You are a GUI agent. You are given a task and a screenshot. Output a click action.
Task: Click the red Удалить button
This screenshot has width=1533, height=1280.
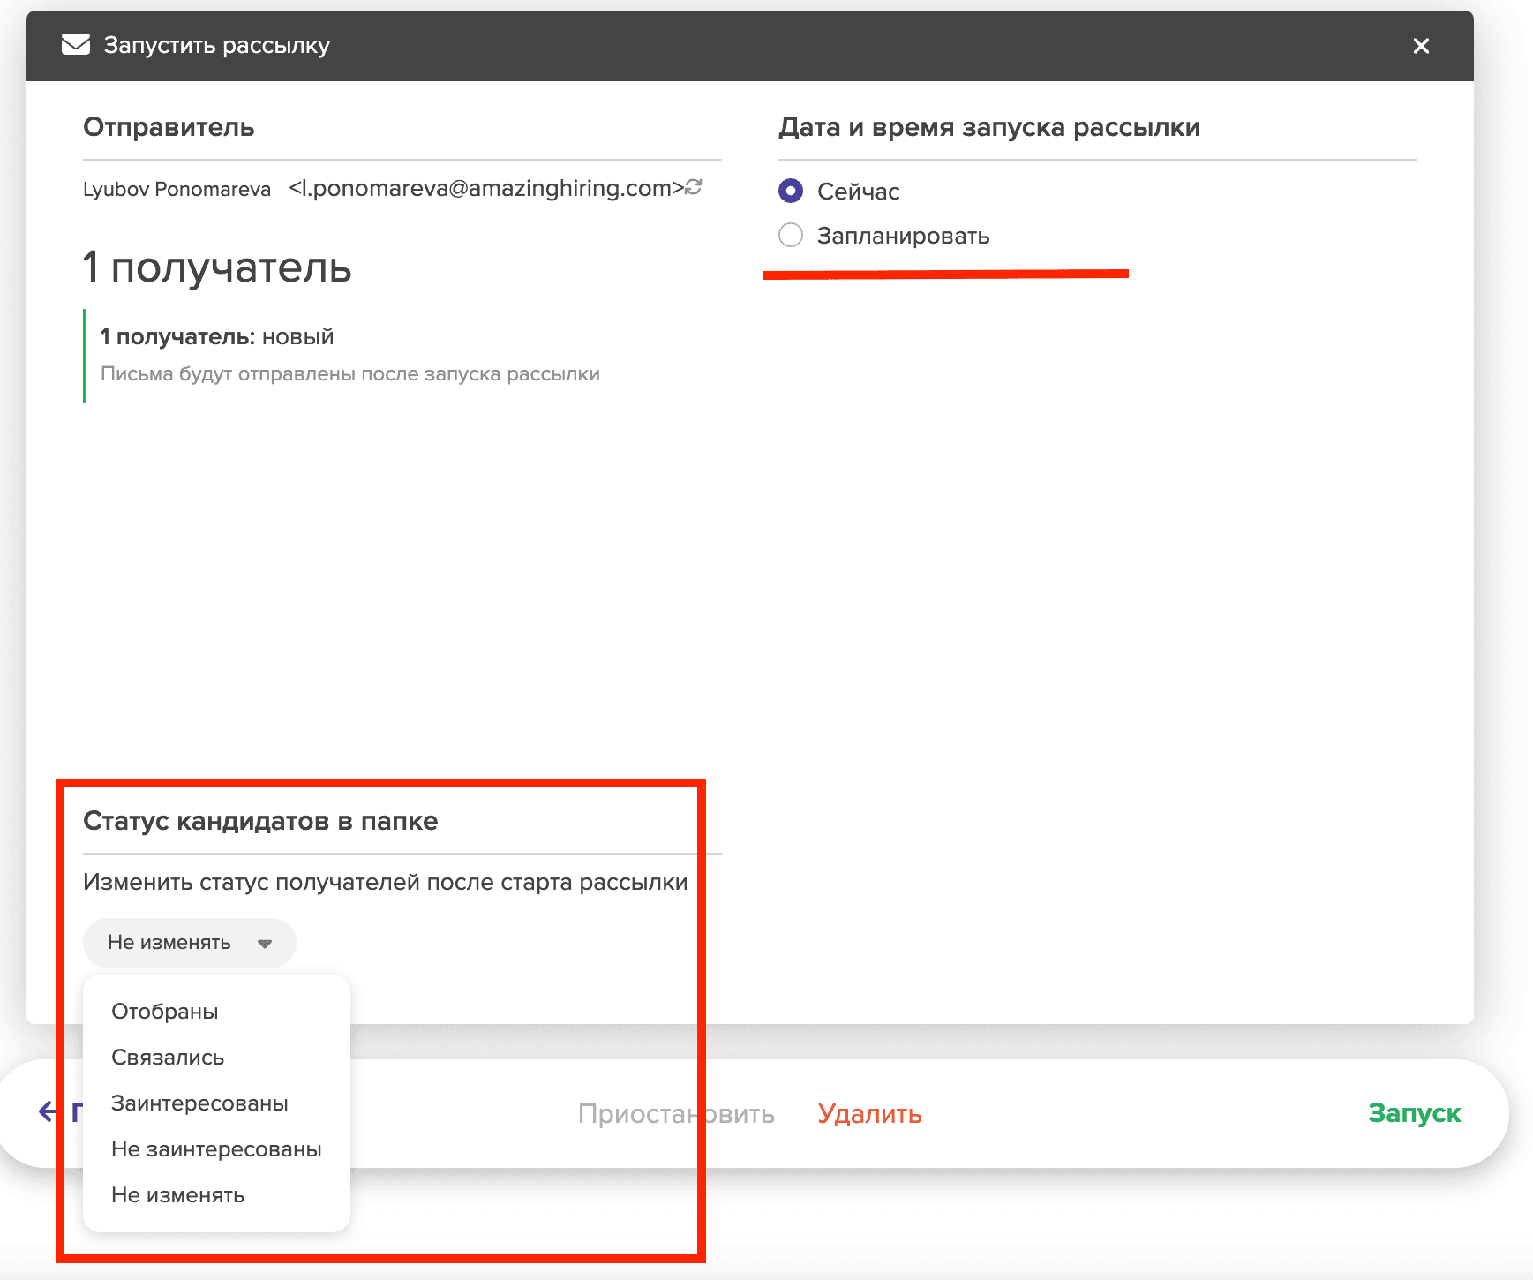869,1114
